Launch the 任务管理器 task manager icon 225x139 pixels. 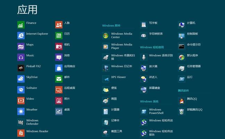tap(182, 68)
